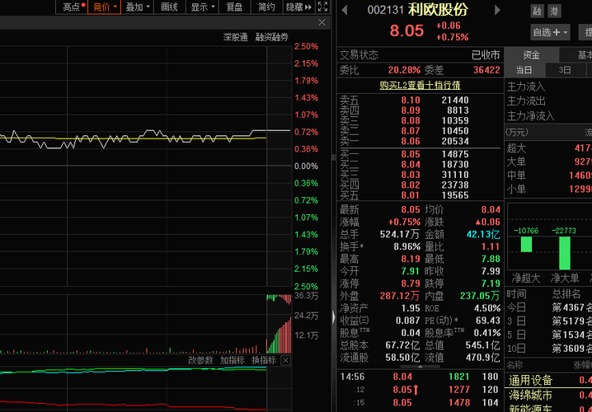592x412 pixels.
Task: Click the 涨停 price 8.79
Action: click(411, 283)
